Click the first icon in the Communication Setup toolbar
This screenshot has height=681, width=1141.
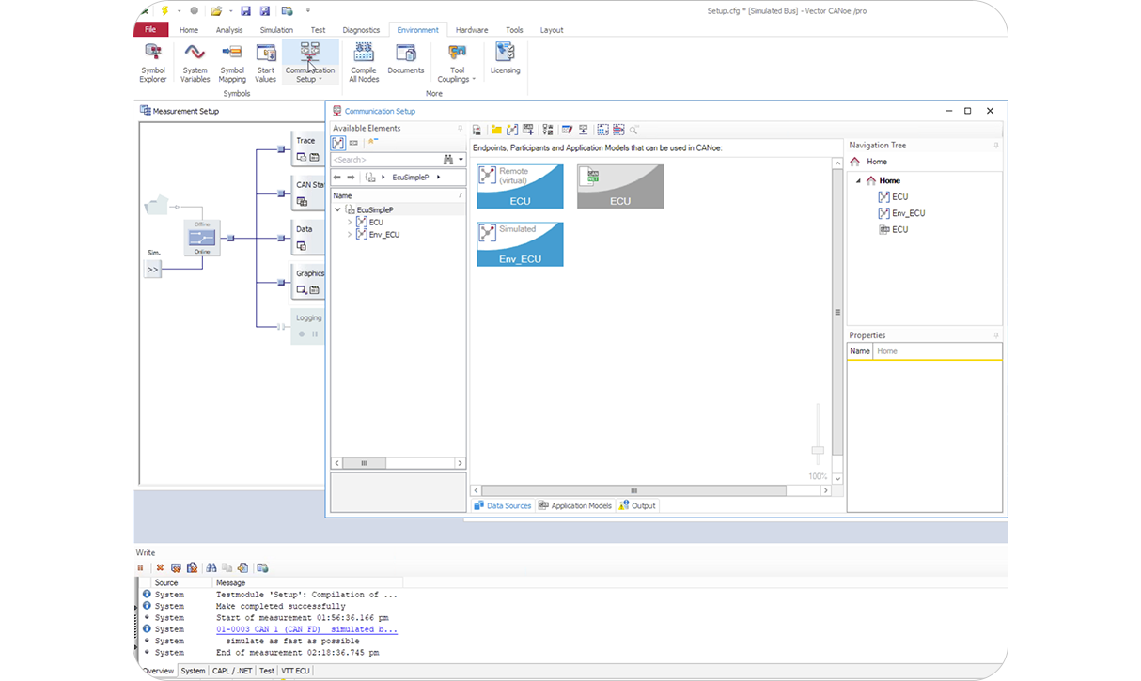coord(477,130)
